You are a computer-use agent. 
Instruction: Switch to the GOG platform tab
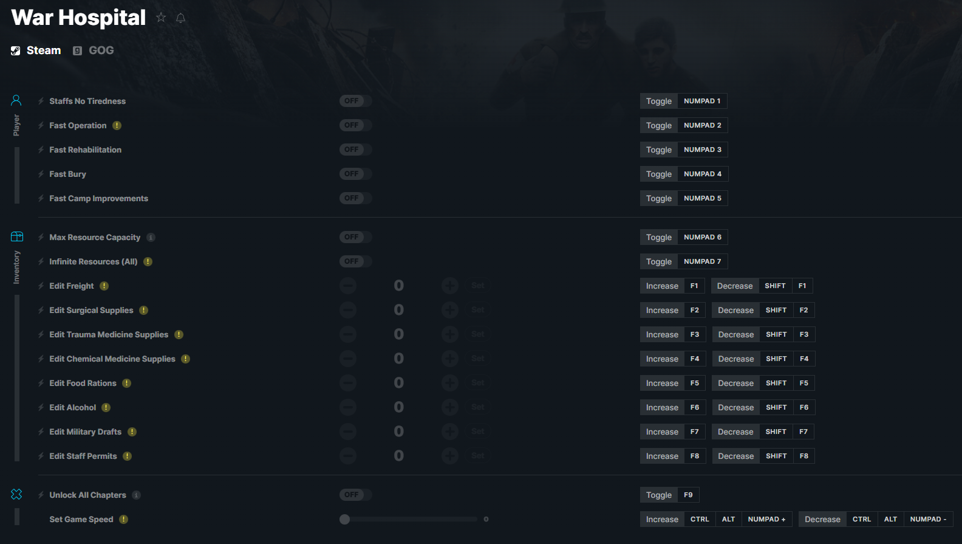coord(94,50)
